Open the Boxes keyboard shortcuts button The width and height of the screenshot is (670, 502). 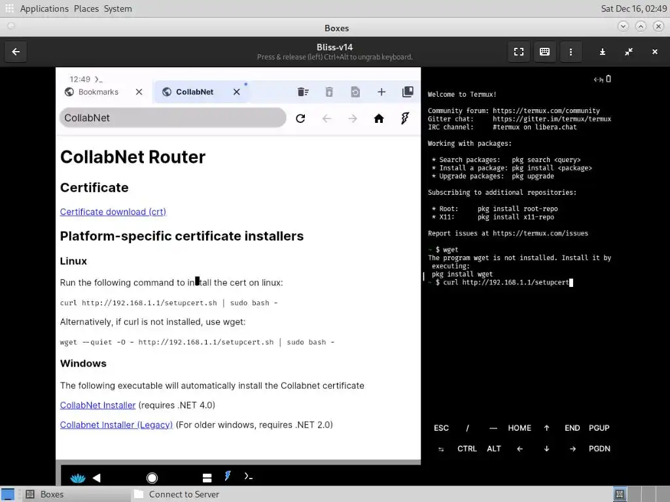545,52
